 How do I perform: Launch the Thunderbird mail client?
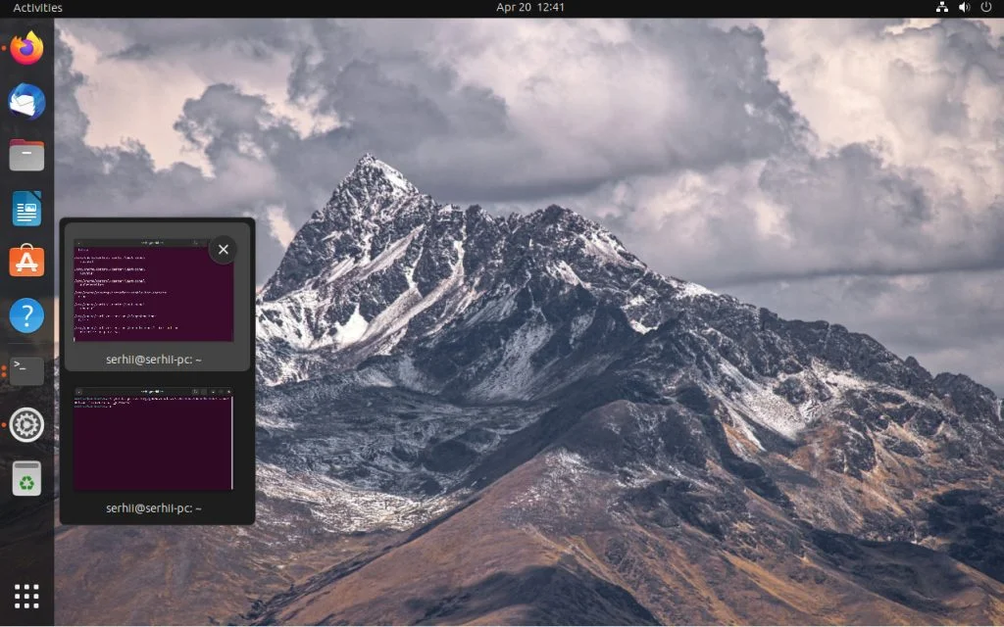[x=25, y=101]
